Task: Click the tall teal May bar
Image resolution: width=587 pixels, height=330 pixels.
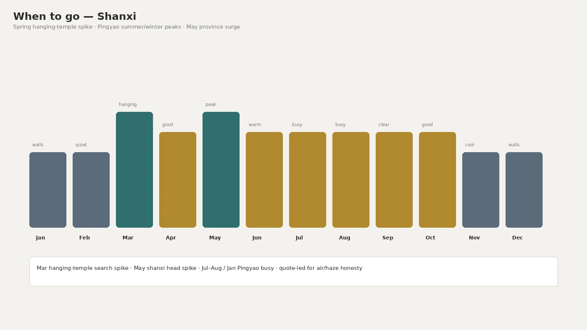Action: [221, 170]
